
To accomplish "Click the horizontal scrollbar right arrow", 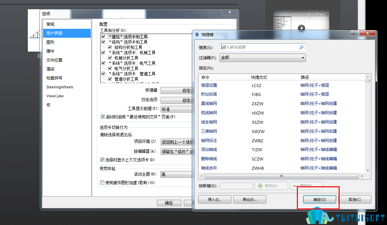I will 362,176.
